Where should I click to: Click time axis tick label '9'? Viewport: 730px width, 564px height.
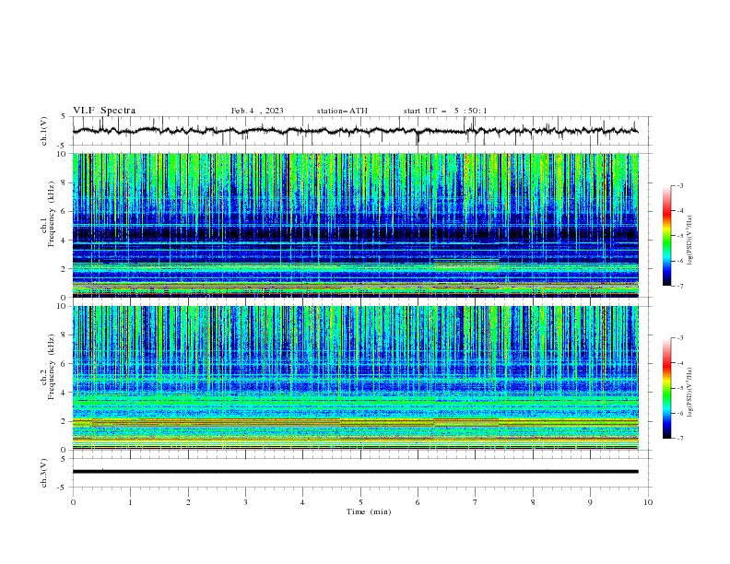pos(590,502)
